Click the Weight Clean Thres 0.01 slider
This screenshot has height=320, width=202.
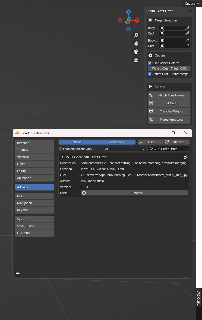click(169, 68)
